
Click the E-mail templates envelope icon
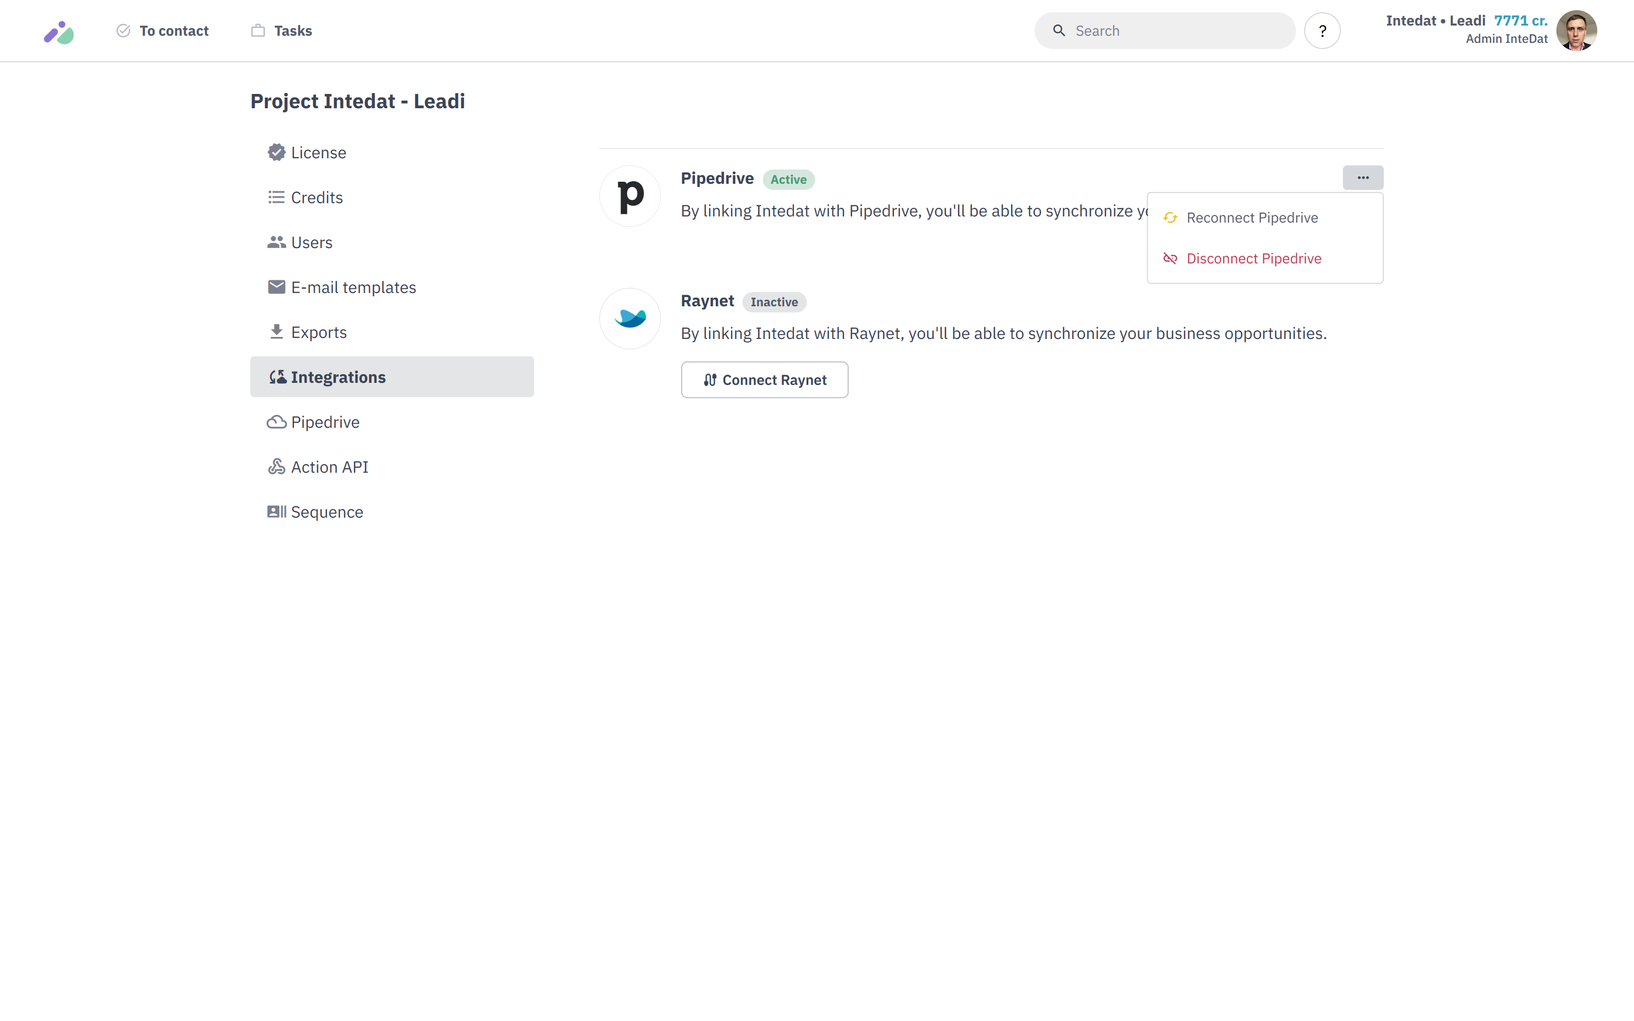click(x=276, y=286)
